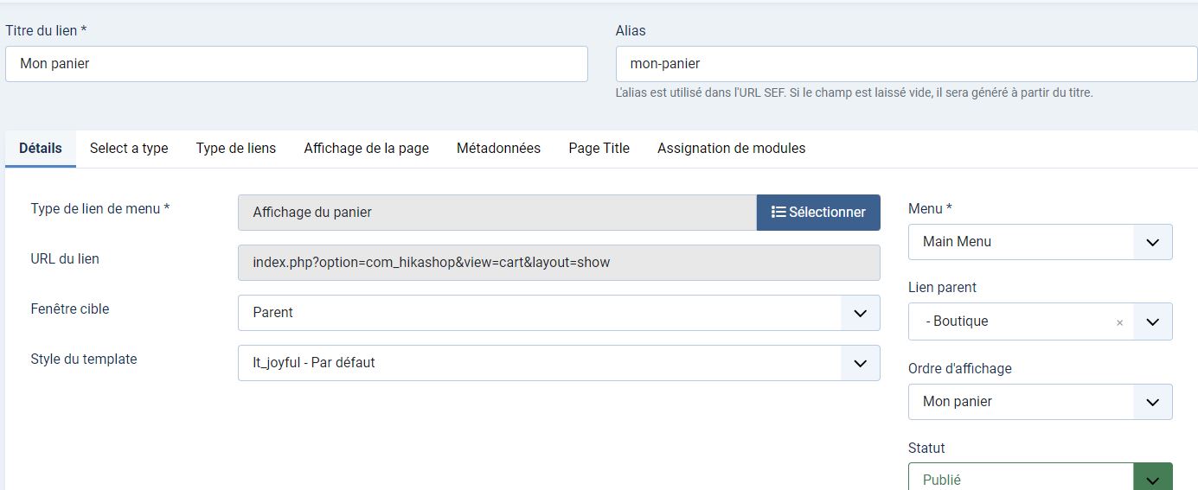This screenshot has height=490, width=1198.
Task: Open the Ordre d'affichage dropdown
Action: coord(1040,402)
